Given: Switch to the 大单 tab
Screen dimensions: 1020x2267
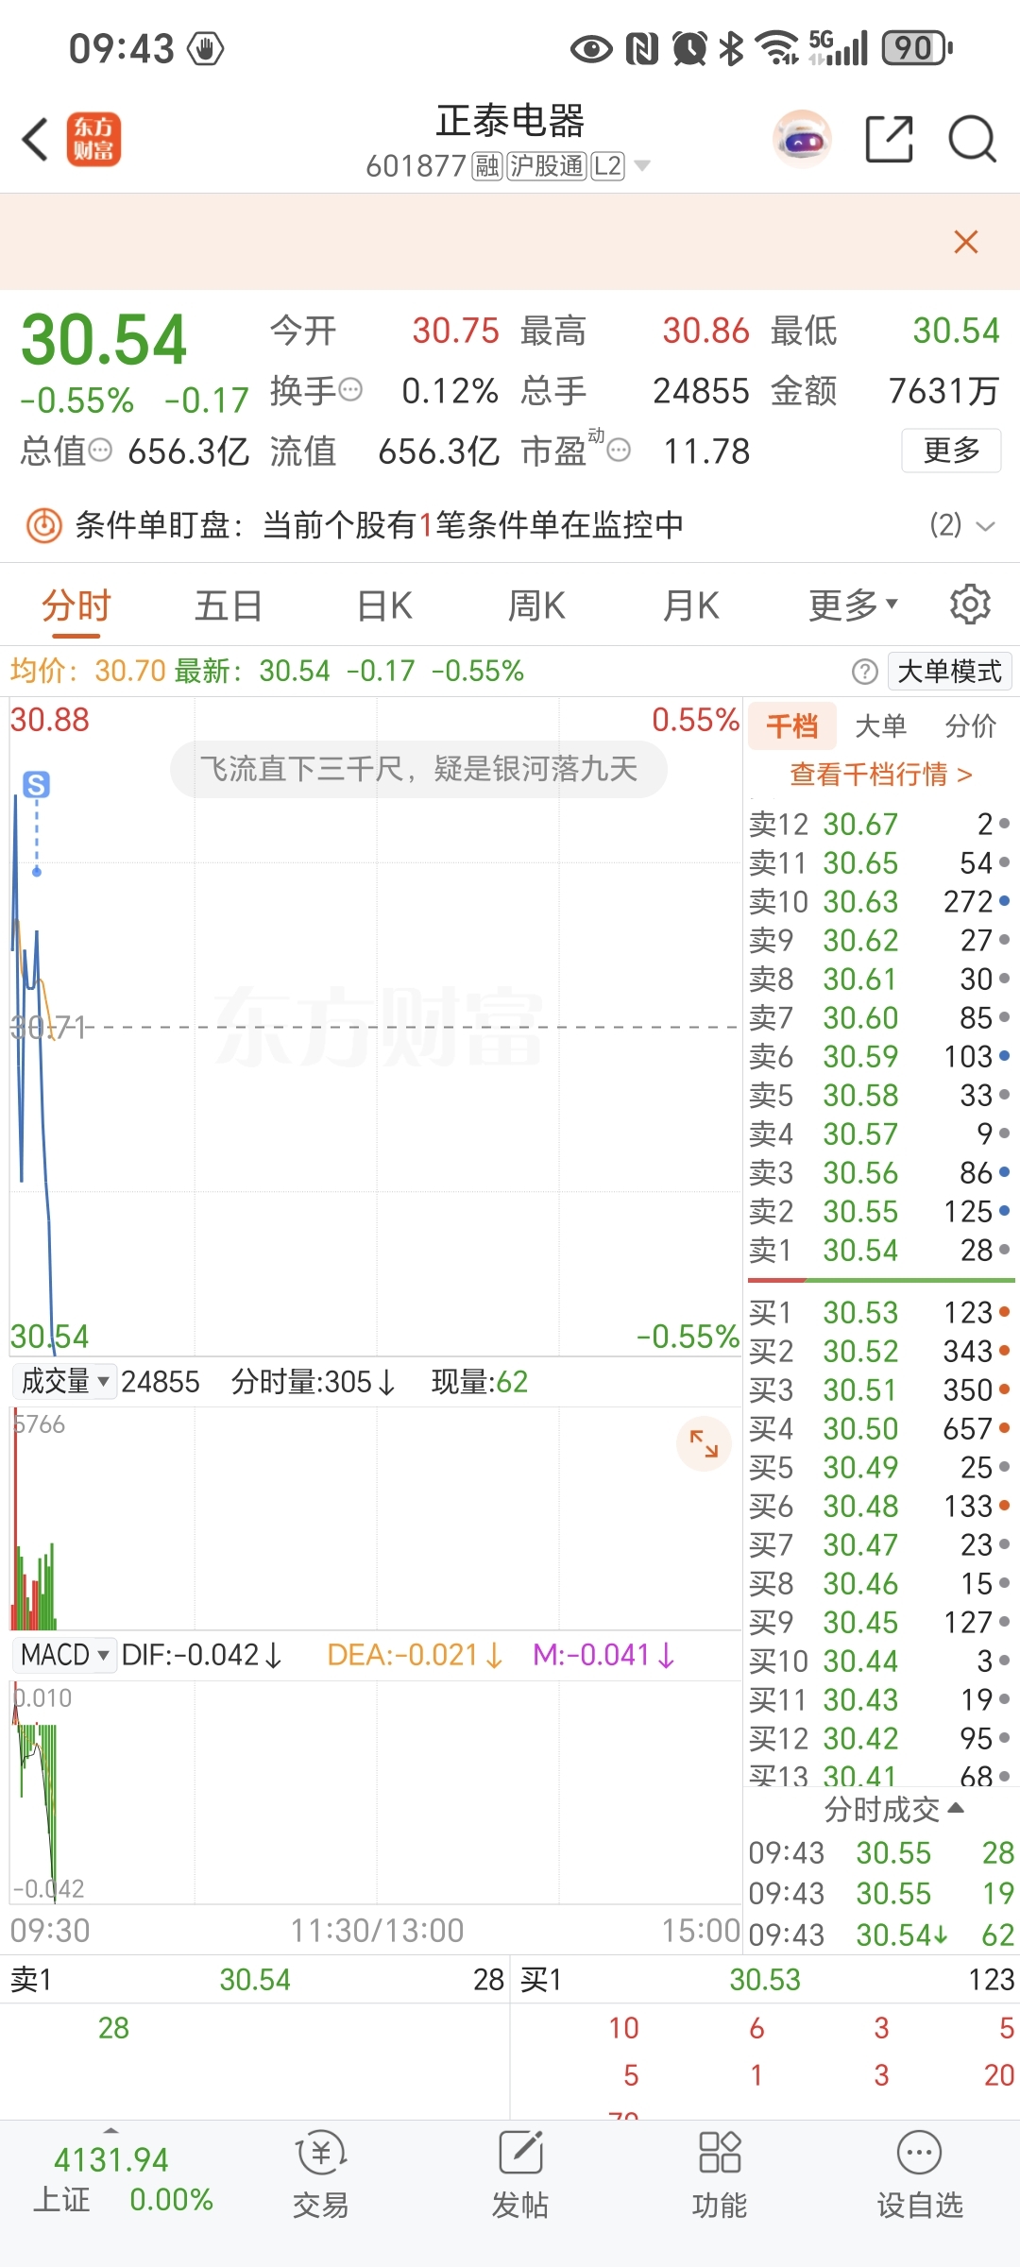Looking at the screenshot, I should 880,725.
